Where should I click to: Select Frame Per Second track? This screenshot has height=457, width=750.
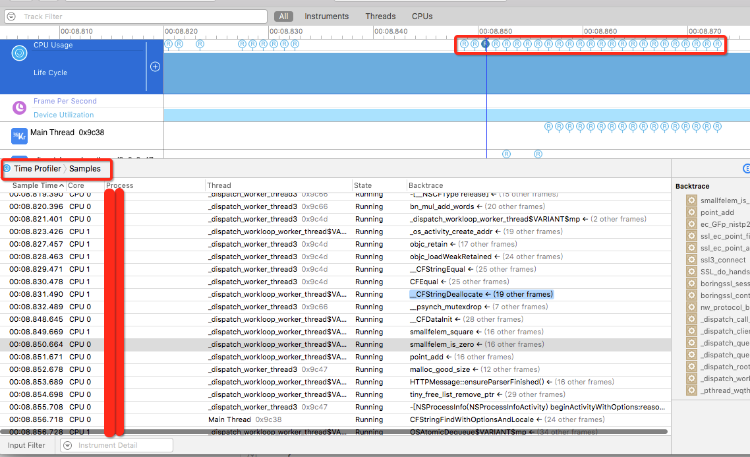pos(65,101)
